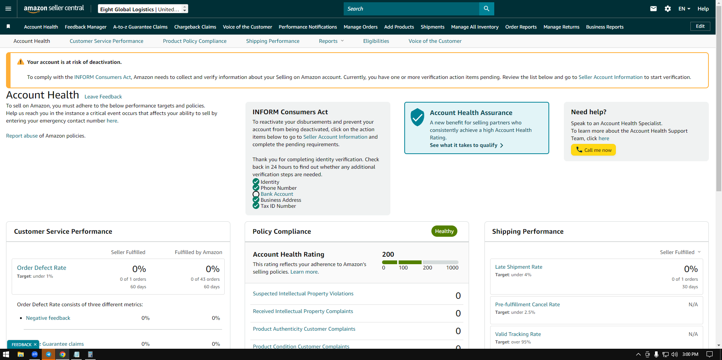Open Telegram from the taskbar
The width and height of the screenshot is (722, 360).
pyautogui.click(x=49, y=354)
